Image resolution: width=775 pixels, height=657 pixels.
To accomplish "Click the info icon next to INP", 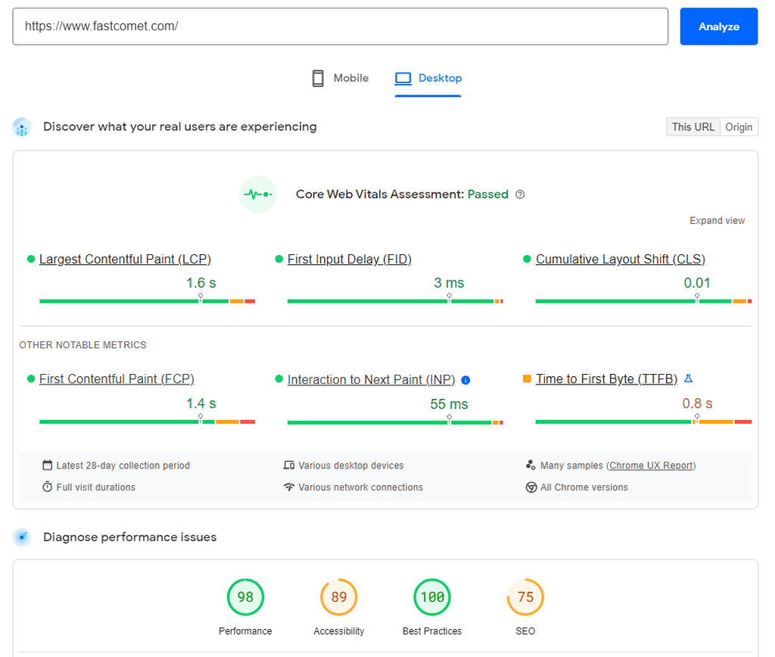I will tap(465, 380).
